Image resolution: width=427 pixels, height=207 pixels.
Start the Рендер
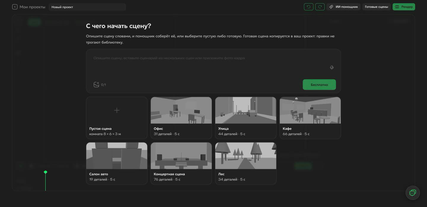(x=404, y=7)
